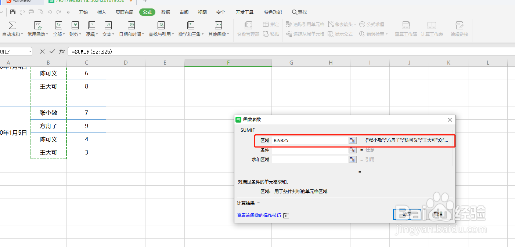The image size is (515, 247).
Task: Expand the 逻辑 dropdown label
Action: pyautogui.click(x=92, y=34)
